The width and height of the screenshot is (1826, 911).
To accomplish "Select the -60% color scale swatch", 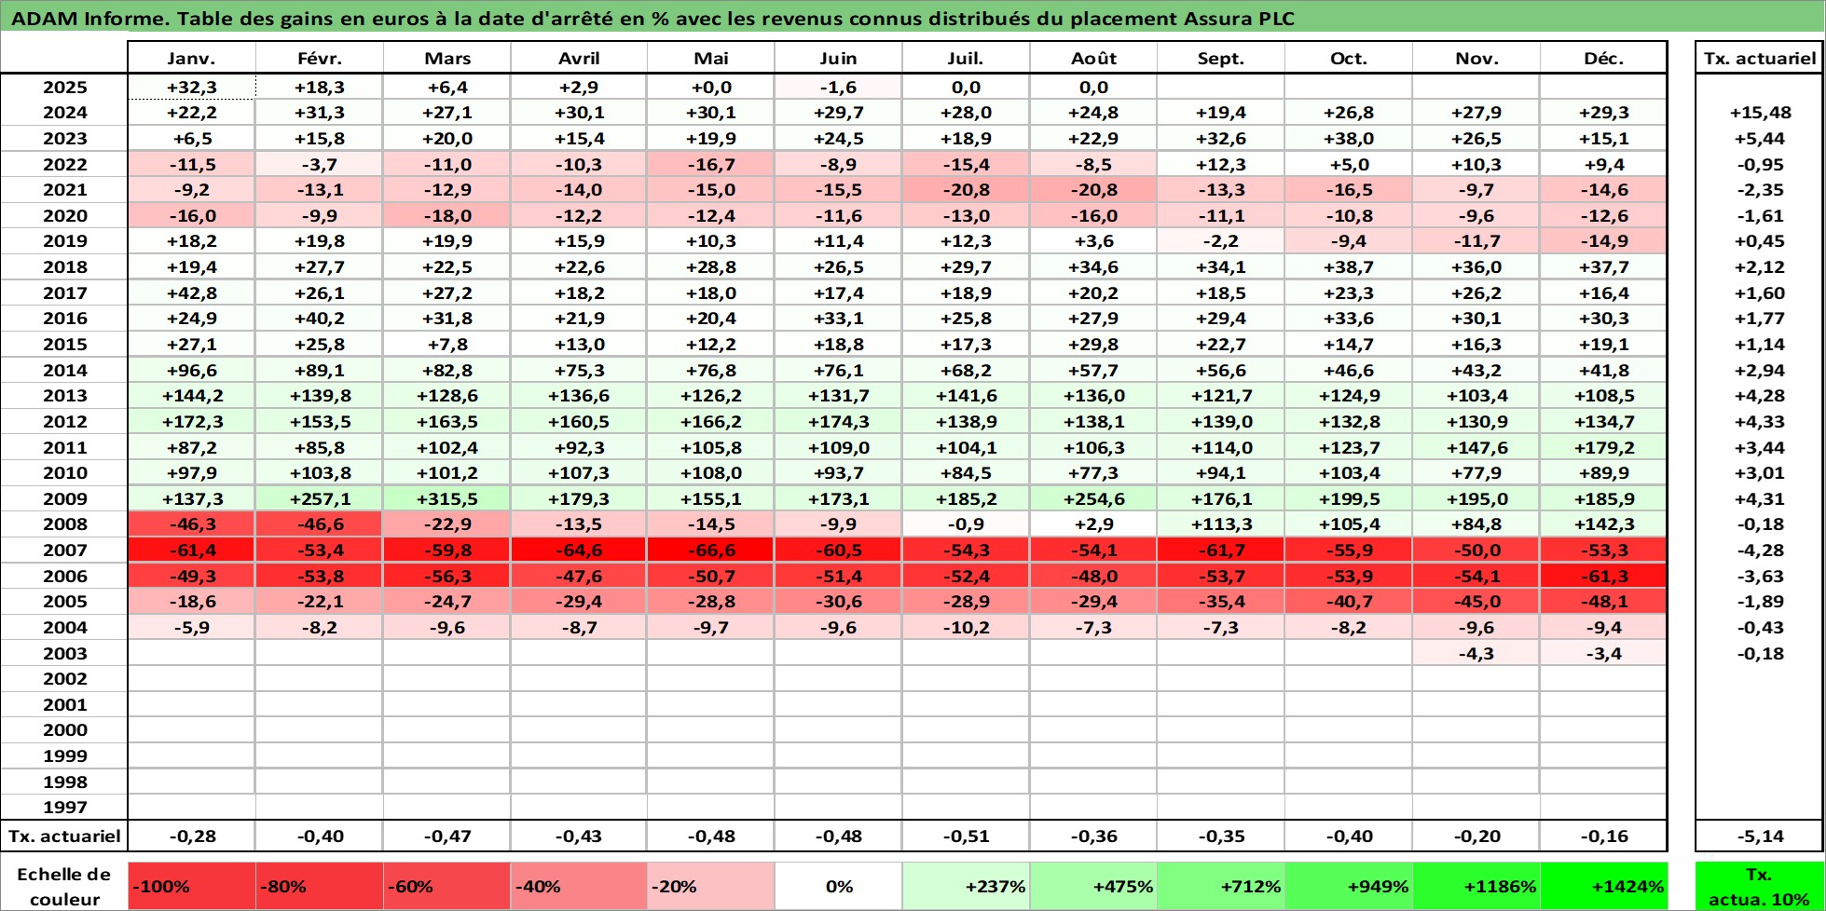I will (447, 886).
